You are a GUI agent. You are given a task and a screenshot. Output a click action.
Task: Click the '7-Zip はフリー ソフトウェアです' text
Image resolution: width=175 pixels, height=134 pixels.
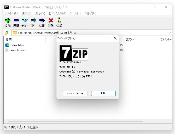(76, 76)
